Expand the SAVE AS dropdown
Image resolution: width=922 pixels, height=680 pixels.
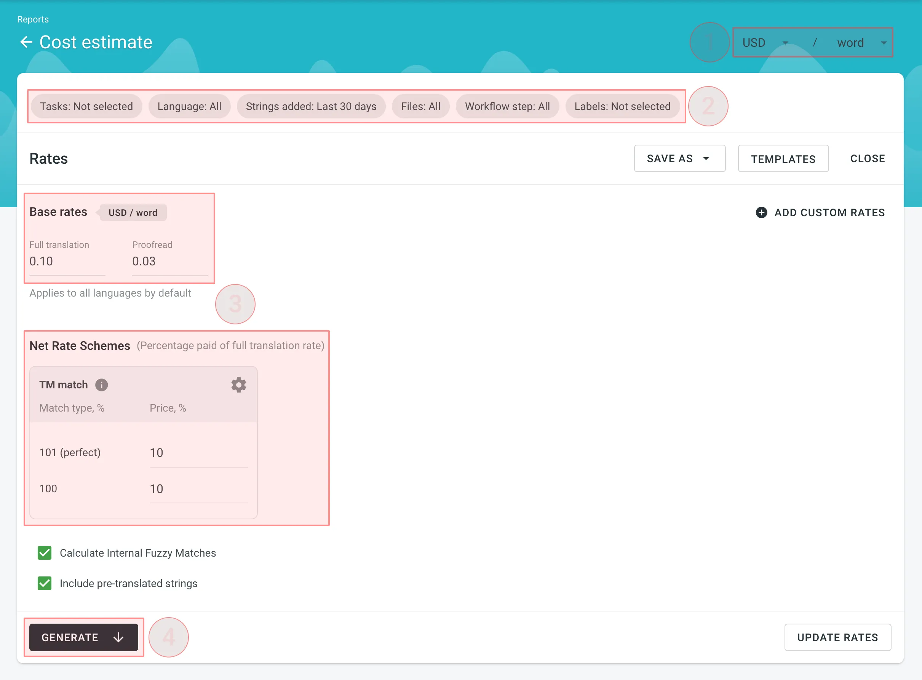click(x=679, y=158)
